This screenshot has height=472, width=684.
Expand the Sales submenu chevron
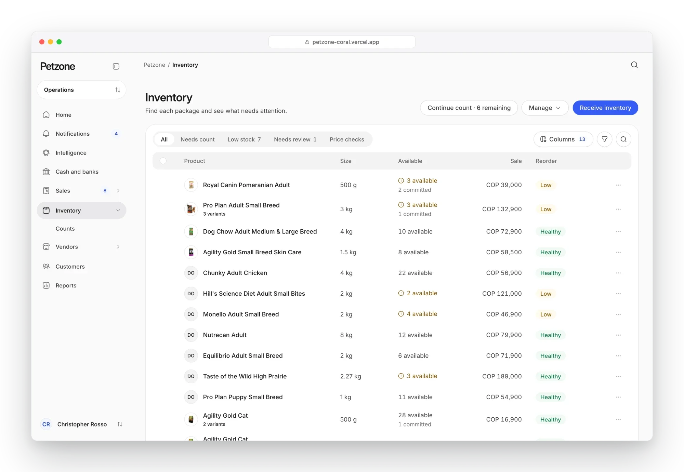click(118, 191)
